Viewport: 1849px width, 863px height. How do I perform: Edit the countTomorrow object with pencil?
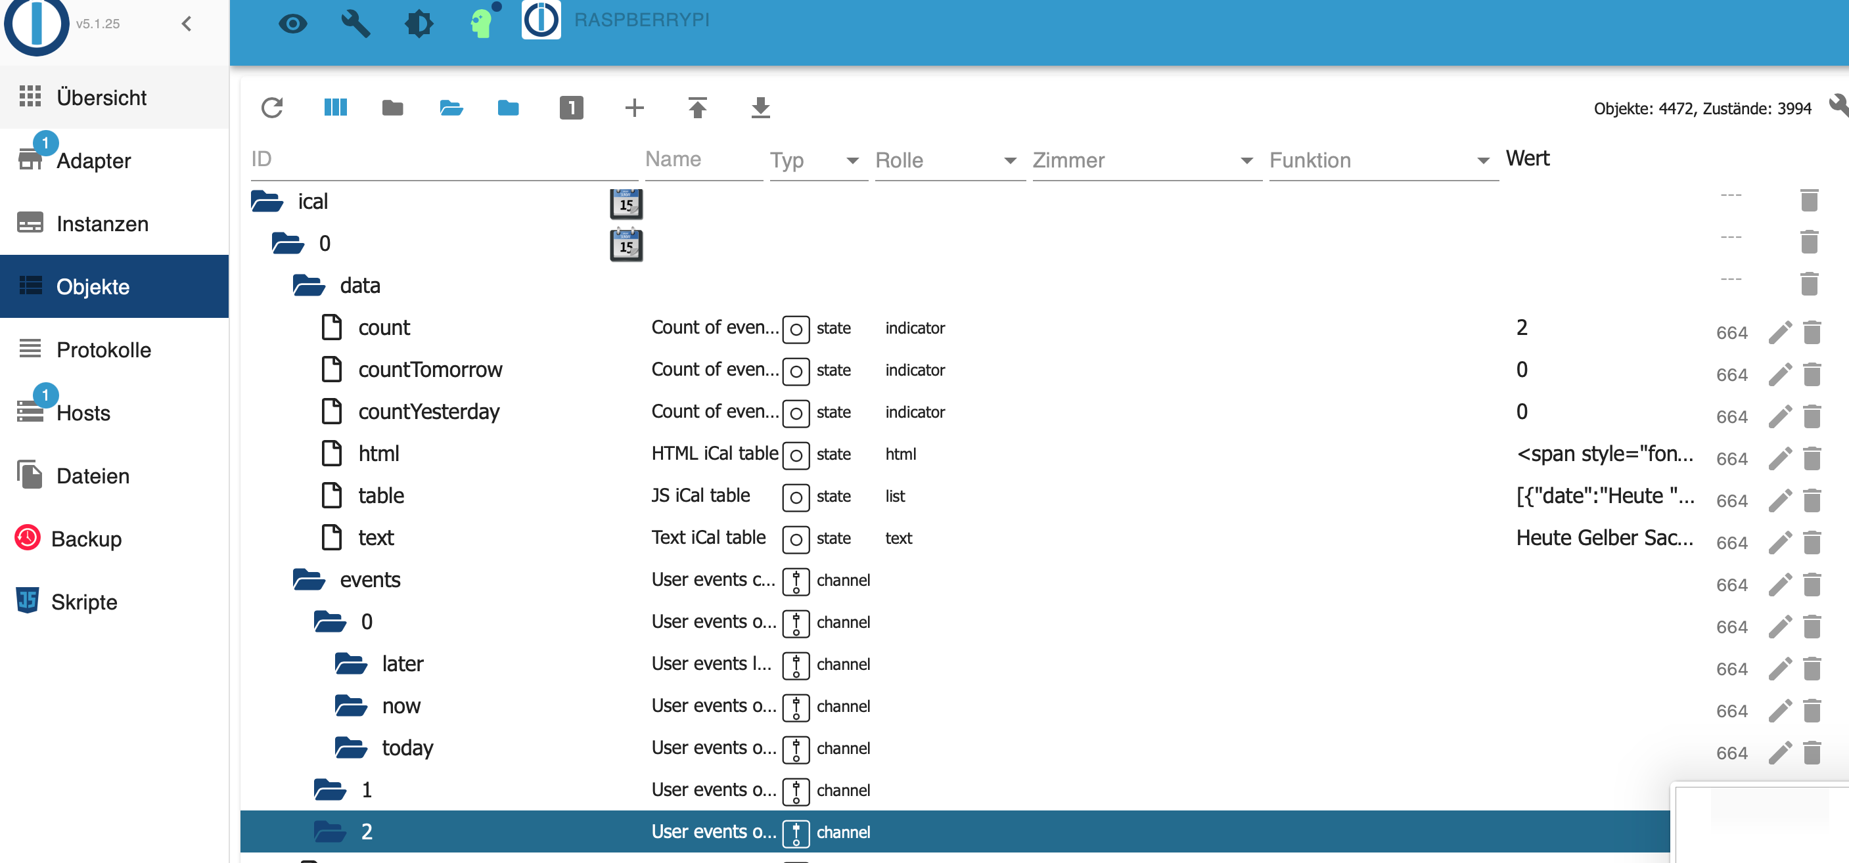click(x=1779, y=374)
